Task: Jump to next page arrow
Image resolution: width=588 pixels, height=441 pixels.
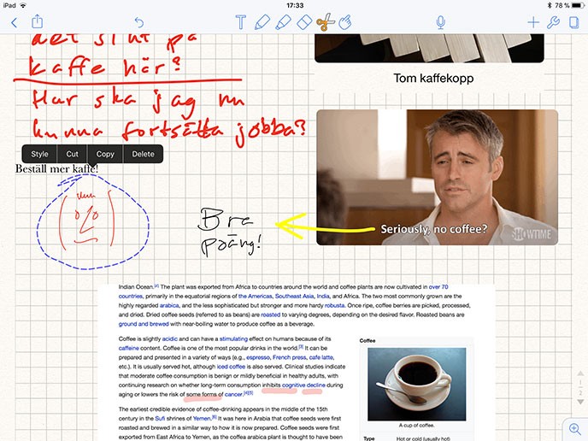Action: click(x=580, y=402)
